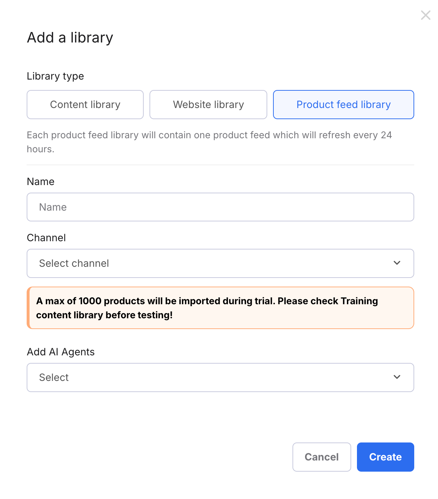This screenshot has width=438, height=499.
Task: Expand the Channel dropdown chevron
Action: (397, 263)
